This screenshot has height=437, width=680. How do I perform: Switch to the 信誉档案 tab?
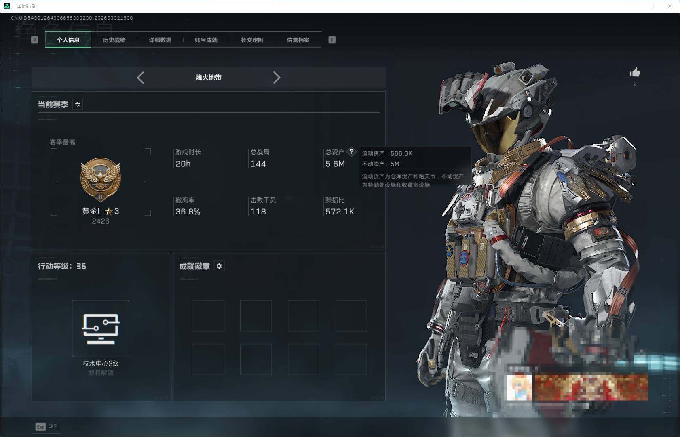299,40
